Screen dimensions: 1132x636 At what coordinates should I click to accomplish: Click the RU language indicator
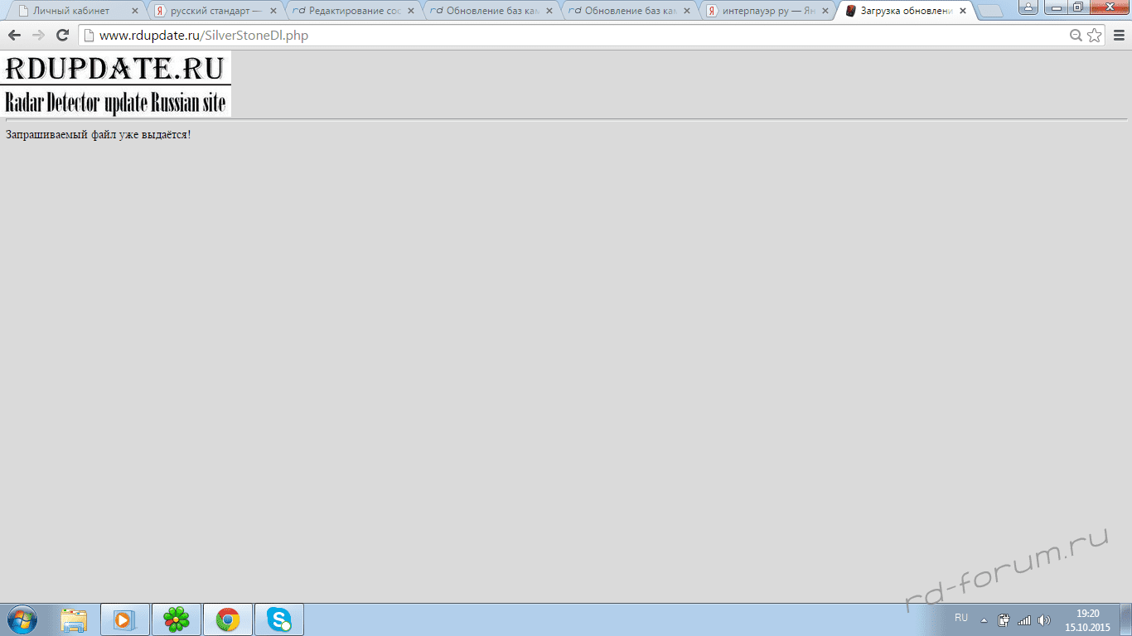pos(961,618)
